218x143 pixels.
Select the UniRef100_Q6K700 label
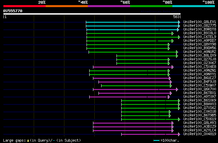point(200,89)
